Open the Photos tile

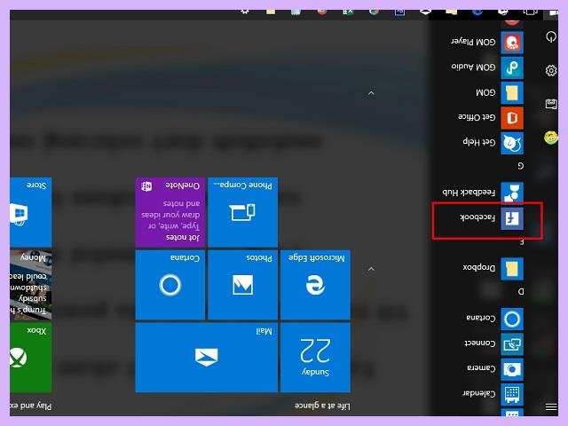click(x=242, y=285)
